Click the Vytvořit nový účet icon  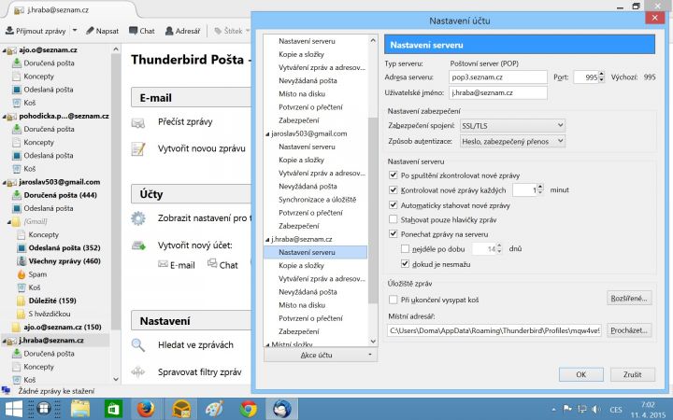click(x=138, y=245)
